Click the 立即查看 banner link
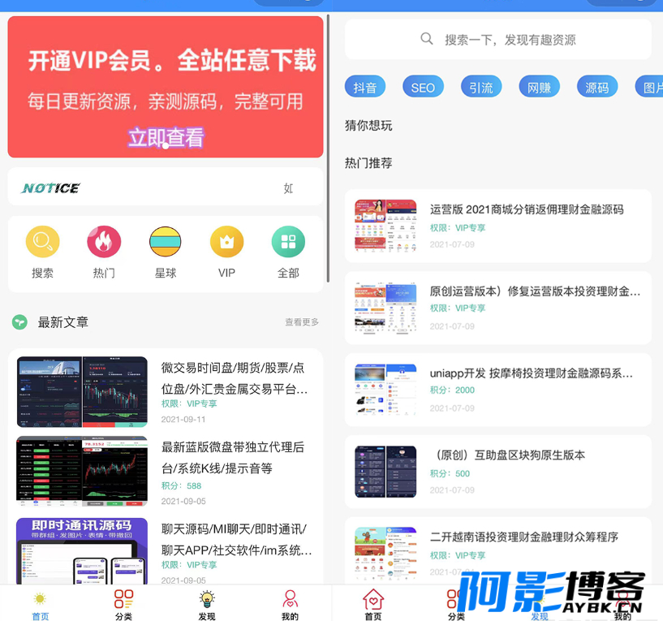Viewport: 663px width, 621px height. pyautogui.click(x=166, y=137)
